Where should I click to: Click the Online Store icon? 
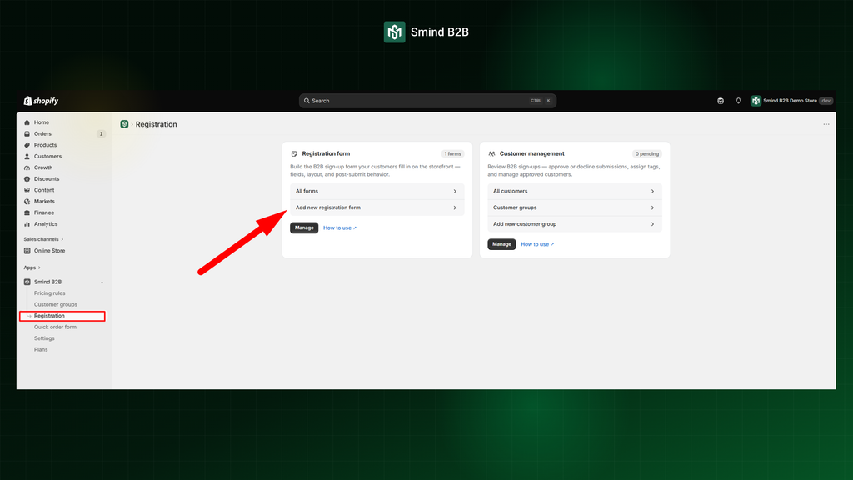(x=27, y=251)
